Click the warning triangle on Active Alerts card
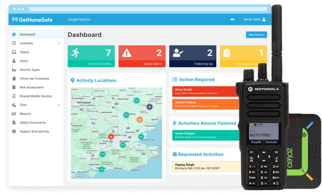This screenshot has height=195, width=322. tap(126, 53)
